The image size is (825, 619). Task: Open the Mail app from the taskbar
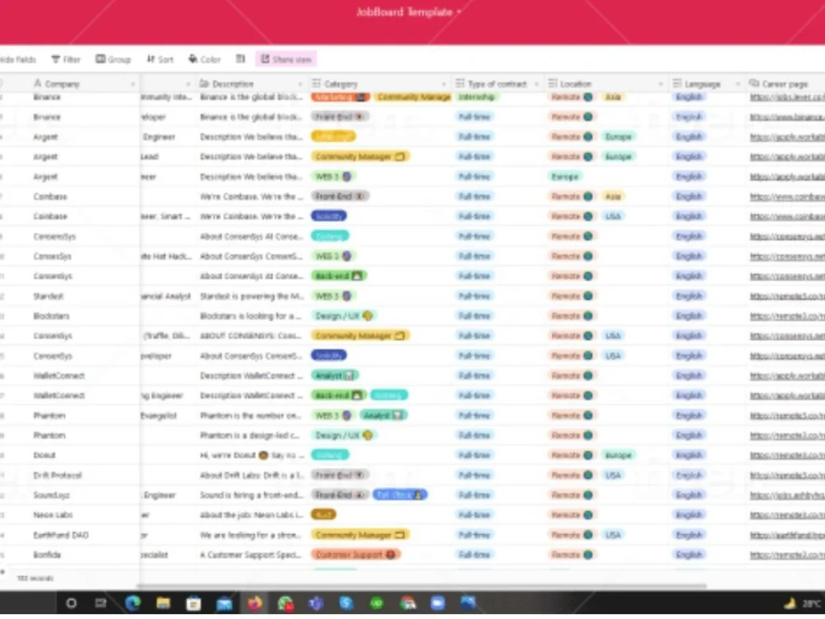224,603
